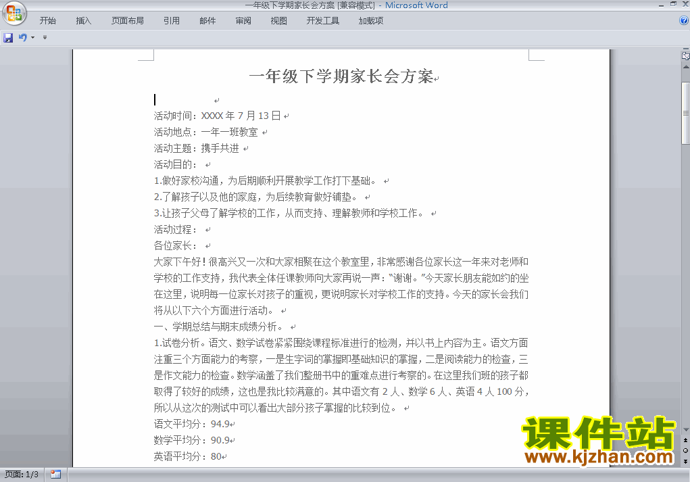Click the scroll up arrow of the vertical scrollbar
Image resolution: width=690 pixels, height=482 pixels.
pyautogui.click(x=685, y=67)
